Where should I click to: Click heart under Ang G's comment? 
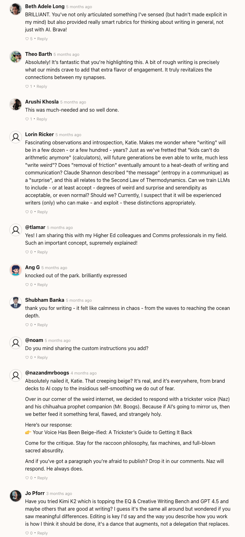pyautogui.click(x=27, y=285)
